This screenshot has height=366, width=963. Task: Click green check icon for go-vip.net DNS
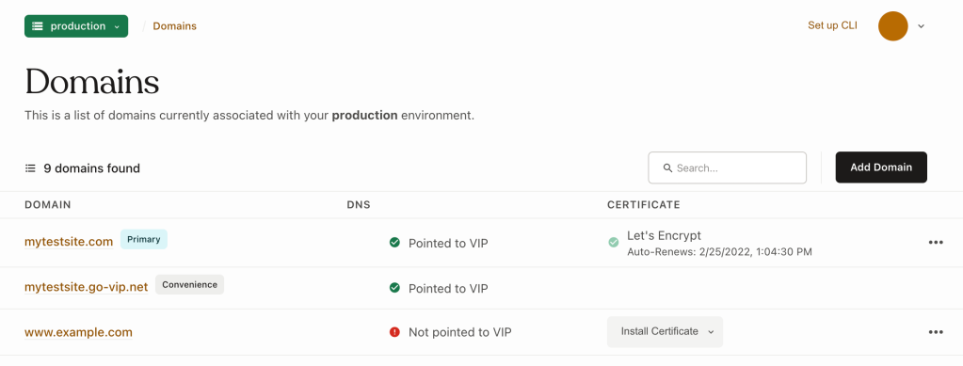click(x=395, y=287)
